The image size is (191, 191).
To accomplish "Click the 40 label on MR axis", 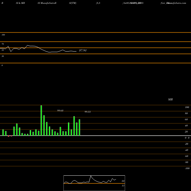I will [186, 126].
